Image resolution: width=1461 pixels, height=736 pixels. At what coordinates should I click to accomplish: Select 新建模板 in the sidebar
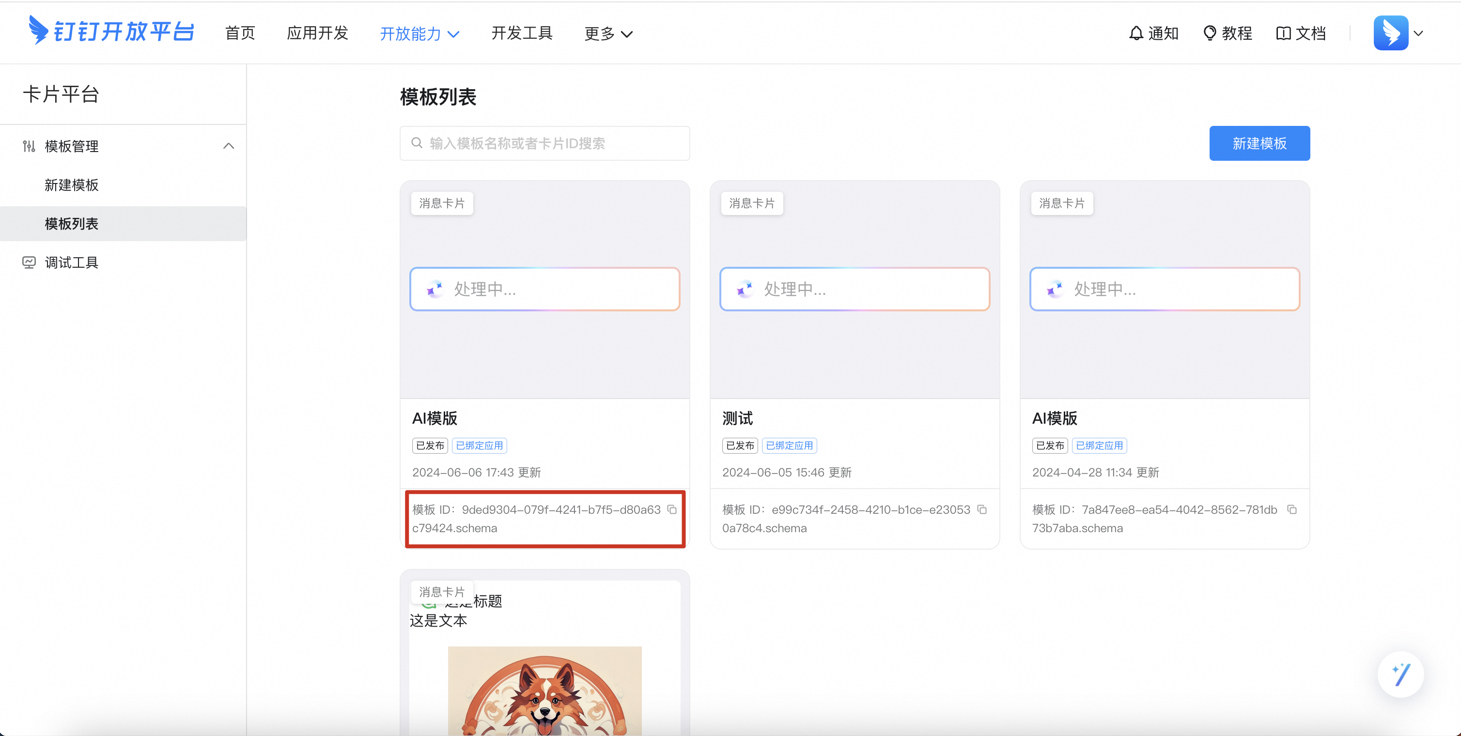tap(72, 185)
